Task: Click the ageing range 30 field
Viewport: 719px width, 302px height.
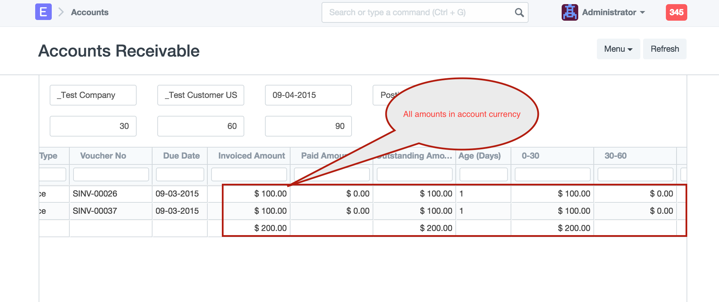Action: click(93, 126)
